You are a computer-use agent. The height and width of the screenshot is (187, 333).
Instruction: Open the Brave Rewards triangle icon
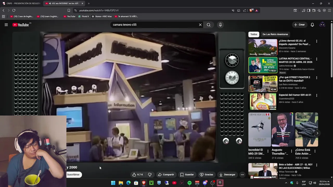pyautogui.click(x=257, y=10)
